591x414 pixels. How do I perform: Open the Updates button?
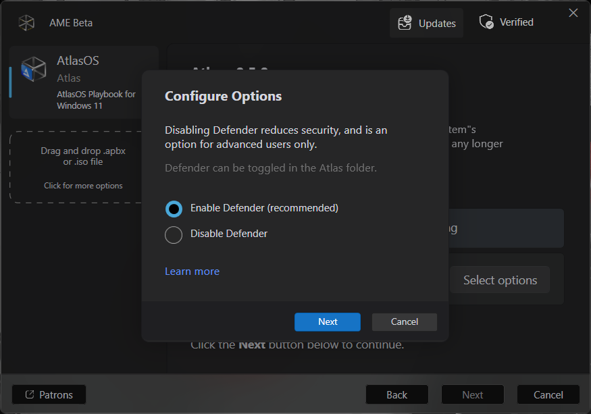tap(426, 23)
